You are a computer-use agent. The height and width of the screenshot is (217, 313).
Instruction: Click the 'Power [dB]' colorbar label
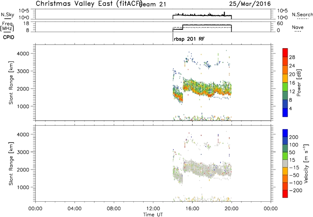(x=299, y=83)
